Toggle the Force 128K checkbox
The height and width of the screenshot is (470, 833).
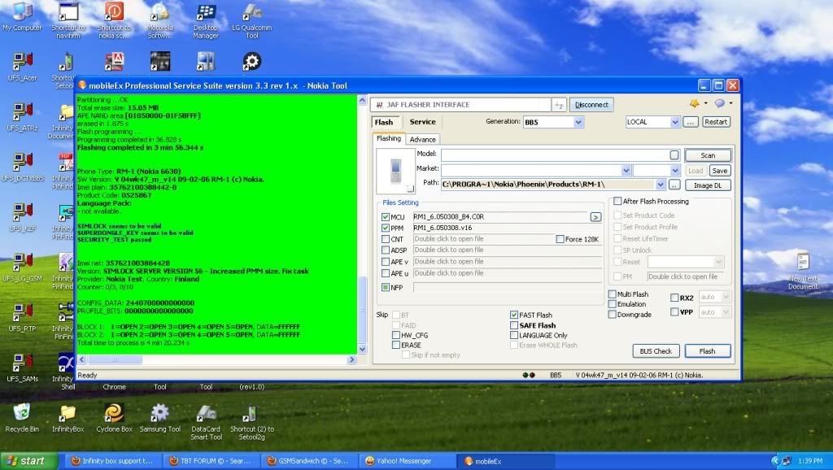(560, 239)
